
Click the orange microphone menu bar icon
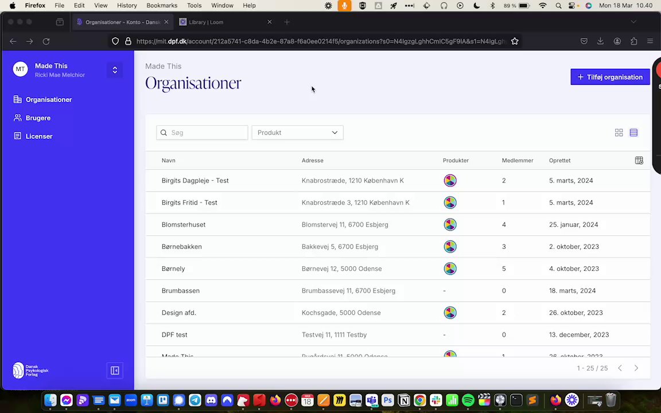coord(344,6)
